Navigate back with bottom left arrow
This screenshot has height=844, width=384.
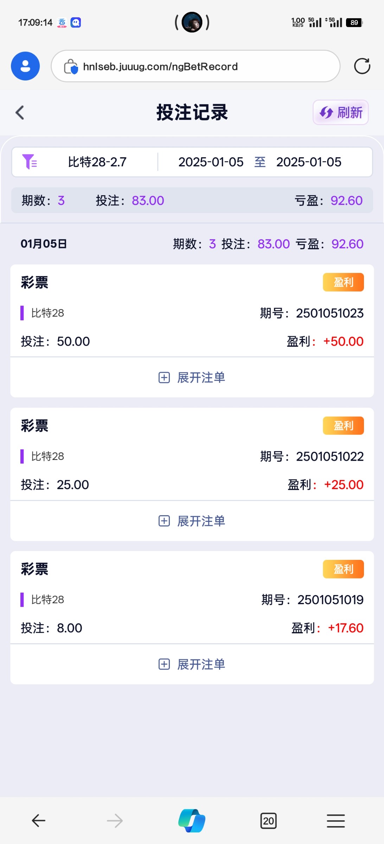[x=39, y=821]
